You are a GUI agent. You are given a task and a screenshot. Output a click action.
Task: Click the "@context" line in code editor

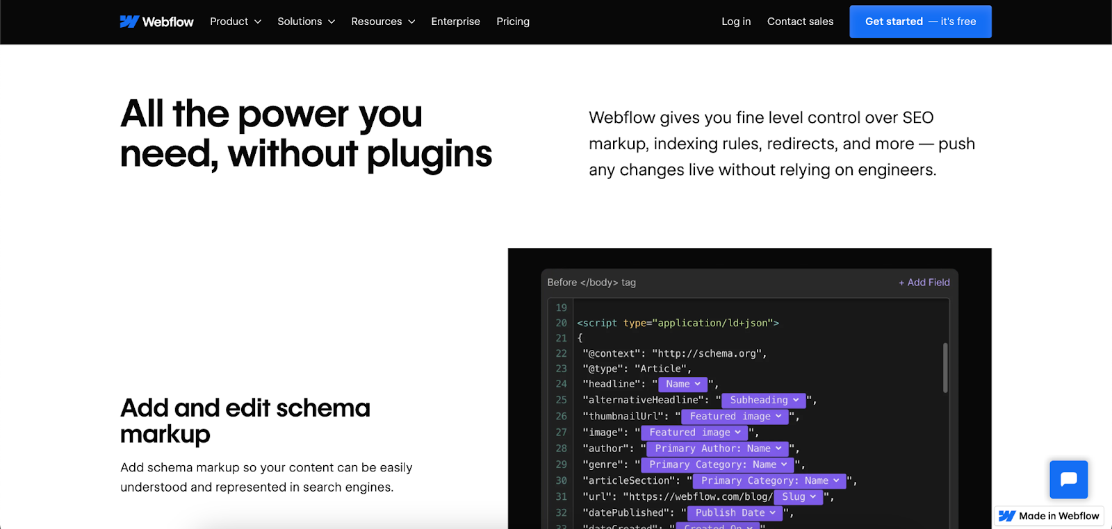click(675, 353)
